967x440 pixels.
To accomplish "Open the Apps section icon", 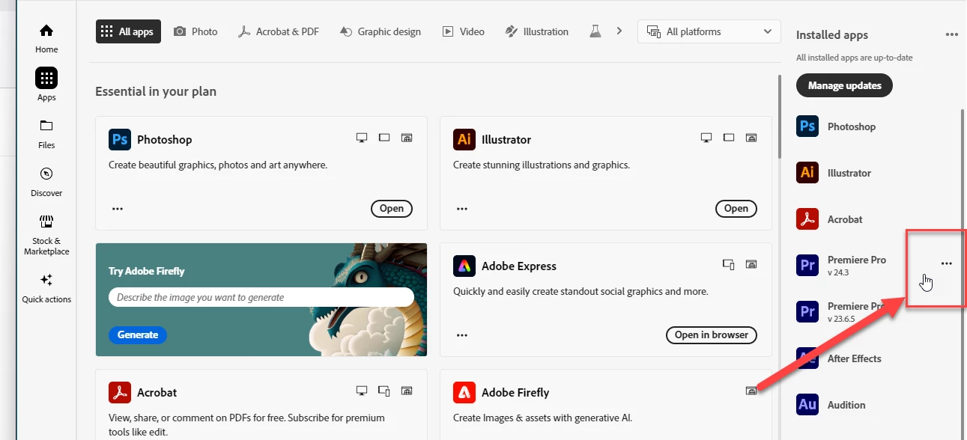I will (46, 78).
